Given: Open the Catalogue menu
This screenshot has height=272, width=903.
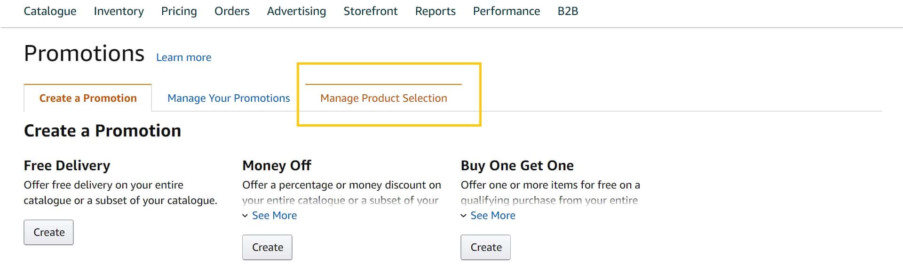Looking at the screenshot, I should tap(50, 11).
